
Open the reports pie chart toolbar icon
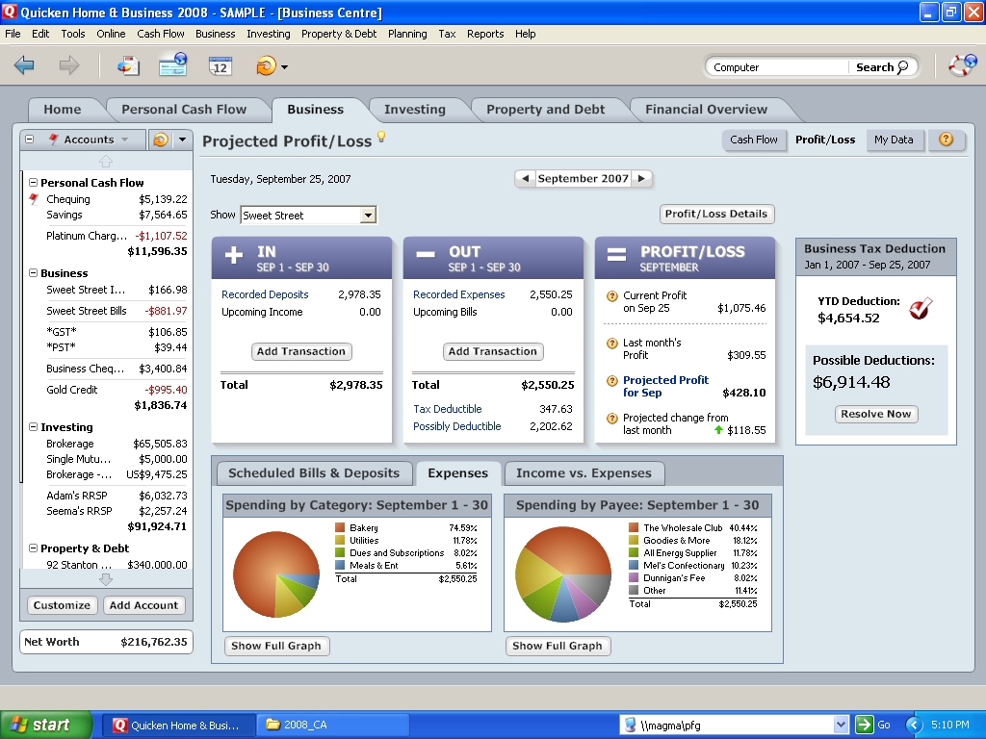[x=127, y=65]
